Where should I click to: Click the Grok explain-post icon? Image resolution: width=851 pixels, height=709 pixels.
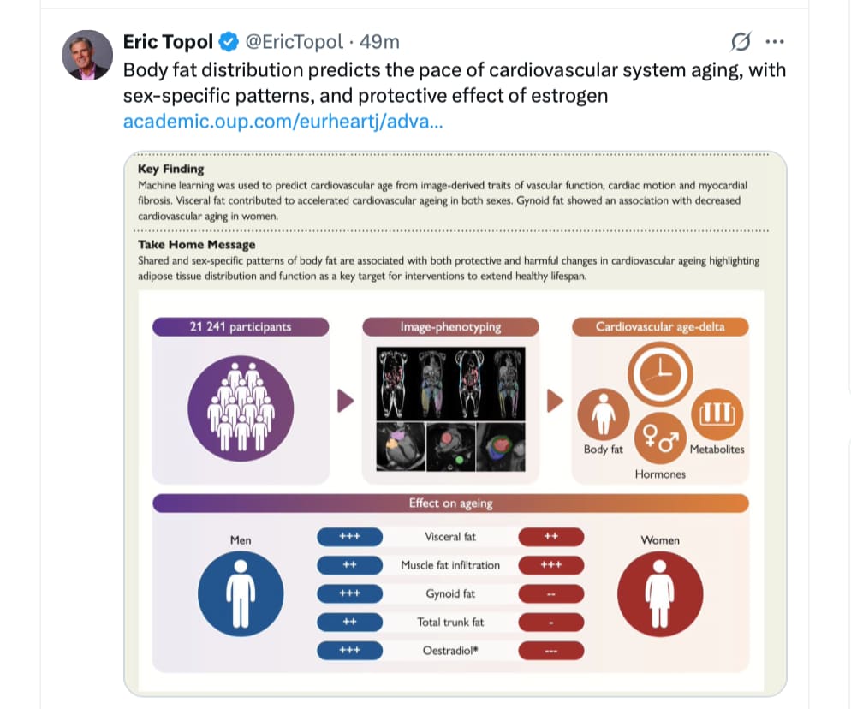tap(741, 42)
